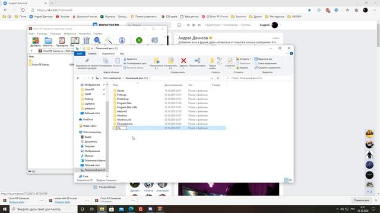Click the Explorer address bar refresh icon

[218, 78]
